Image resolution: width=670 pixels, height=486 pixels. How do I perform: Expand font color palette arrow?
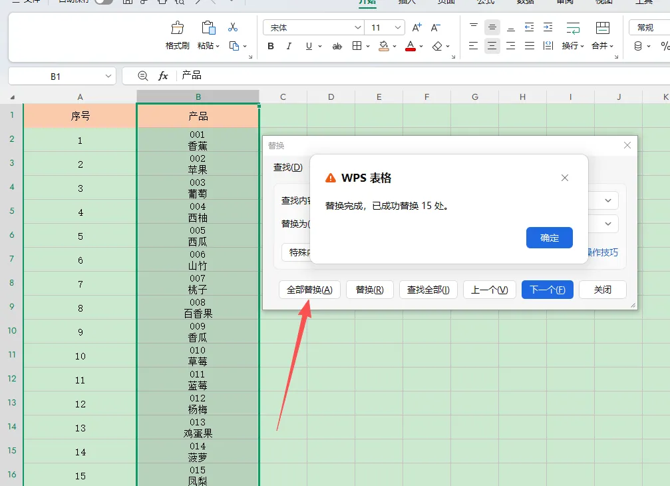point(421,46)
